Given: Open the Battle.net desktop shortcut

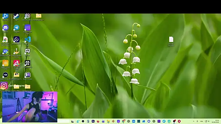Looking at the screenshot, I should (6, 17).
